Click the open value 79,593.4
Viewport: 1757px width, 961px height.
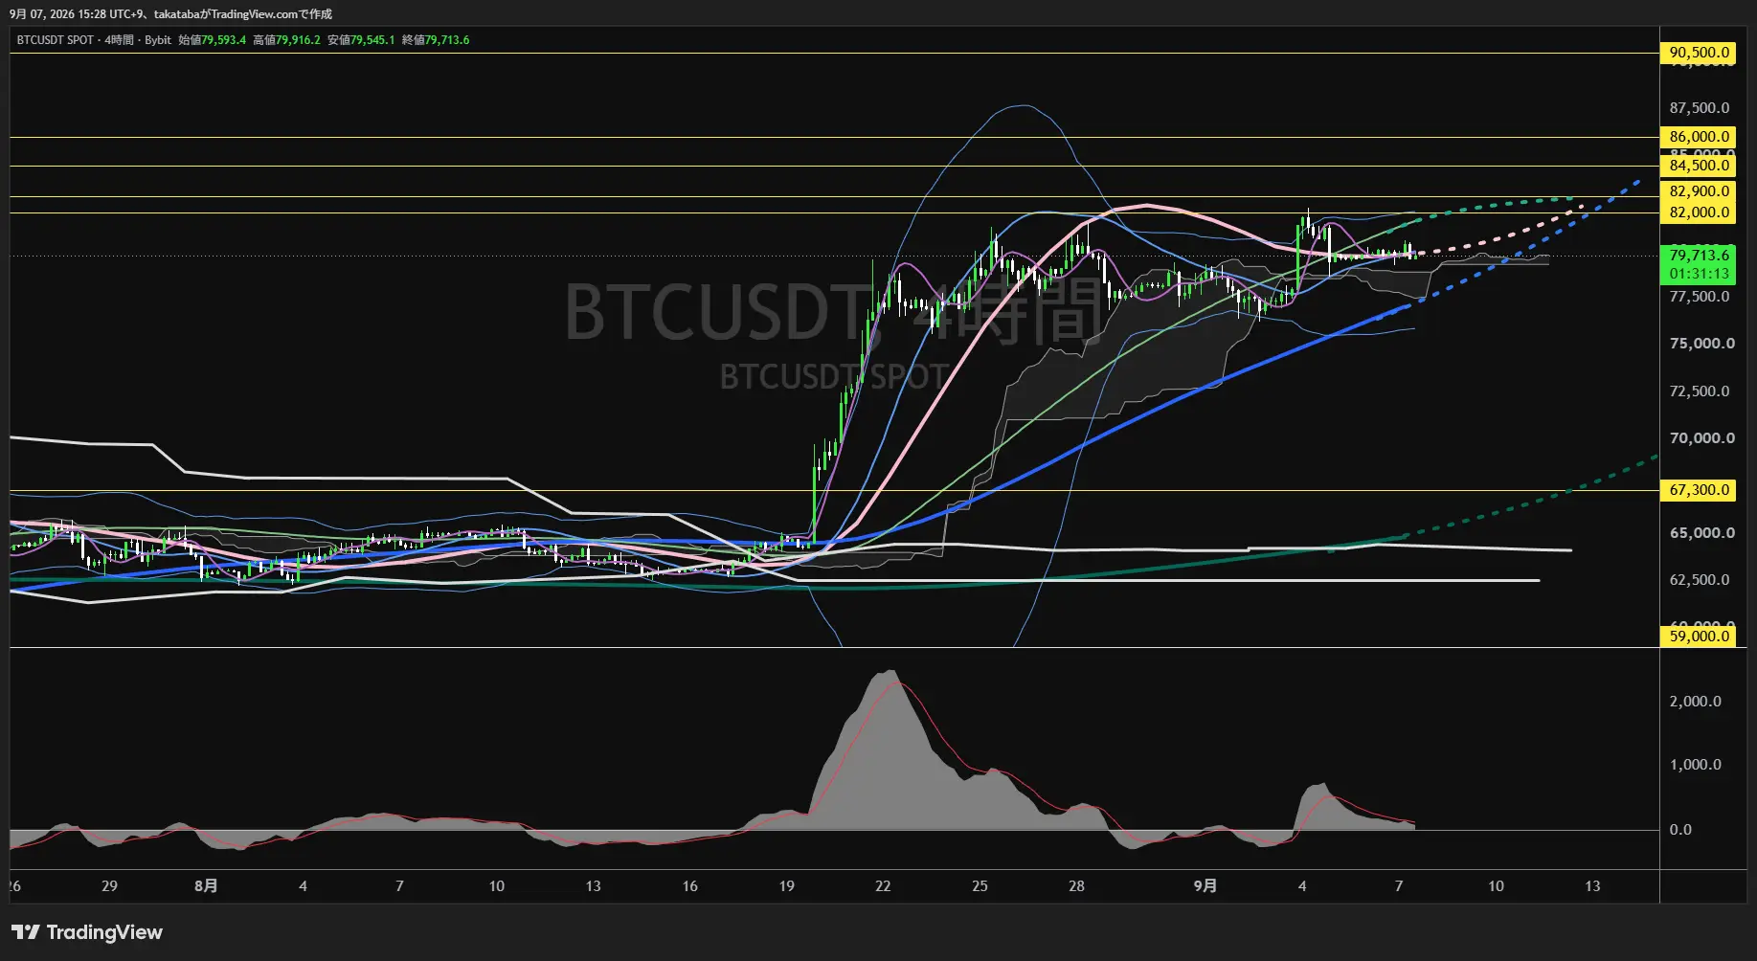[223, 40]
